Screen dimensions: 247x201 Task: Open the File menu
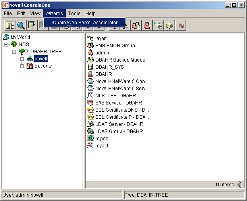click(8, 14)
